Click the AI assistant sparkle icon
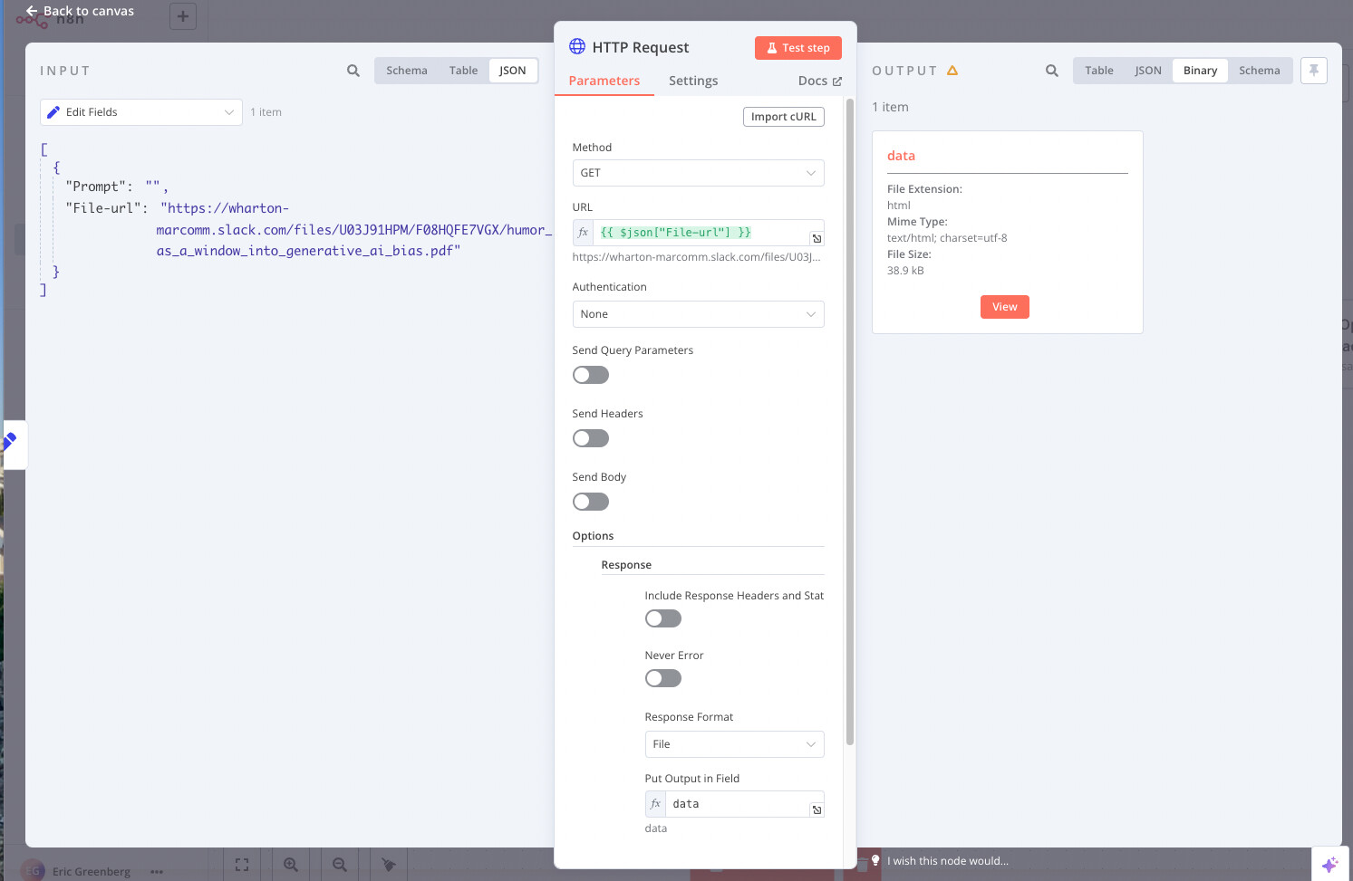This screenshot has width=1353, height=881. coord(1329,865)
